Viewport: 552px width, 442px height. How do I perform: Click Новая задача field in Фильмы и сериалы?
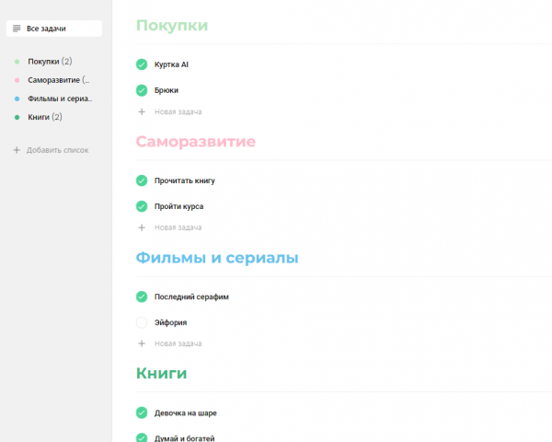tap(178, 343)
